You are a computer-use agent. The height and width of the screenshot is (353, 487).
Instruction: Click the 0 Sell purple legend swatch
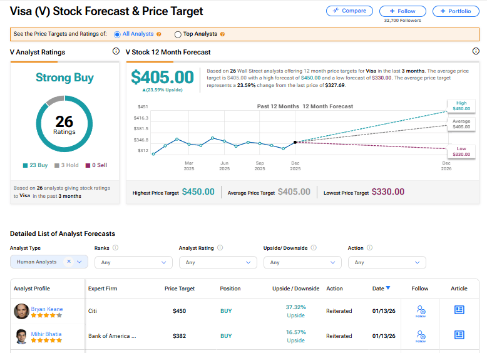tap(88, 165)
